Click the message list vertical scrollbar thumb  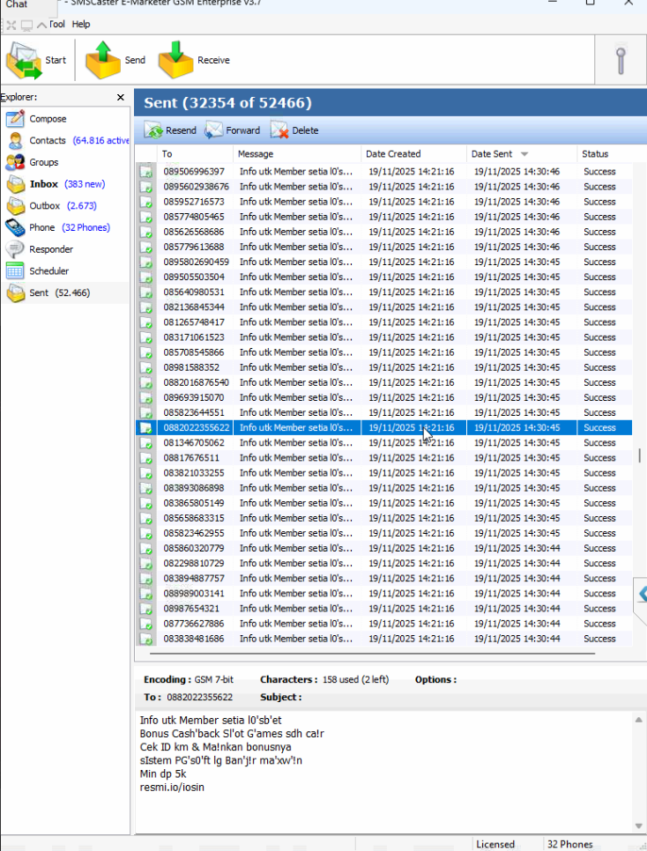(x=639, y=455)
